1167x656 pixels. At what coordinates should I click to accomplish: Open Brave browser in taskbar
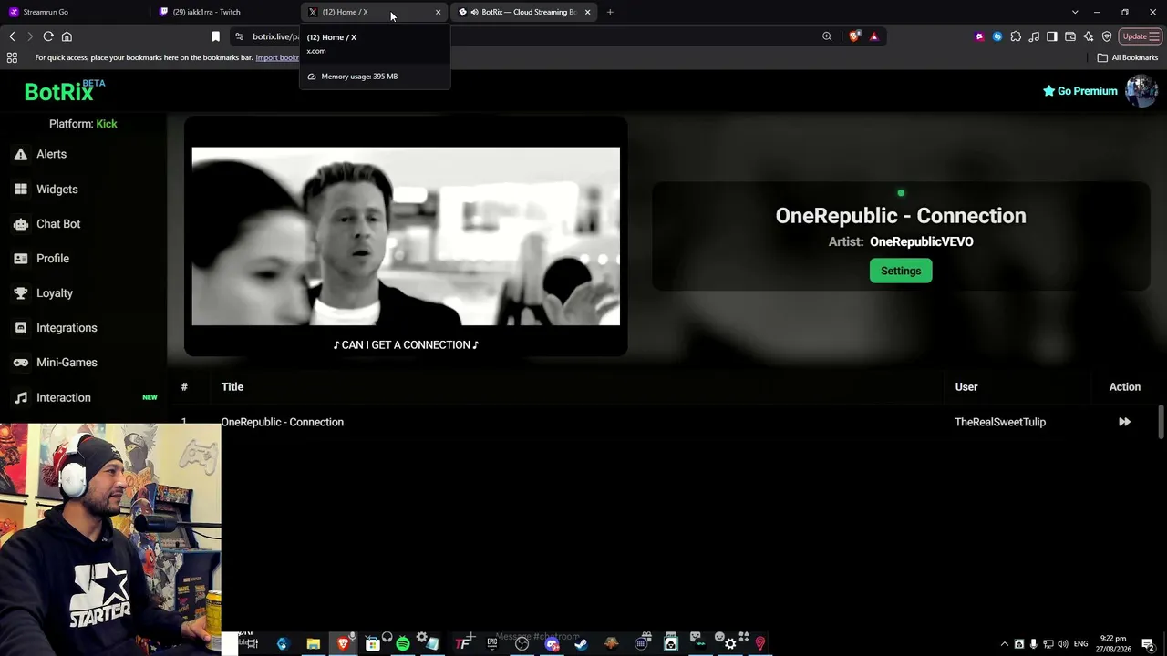pos(343,644)
